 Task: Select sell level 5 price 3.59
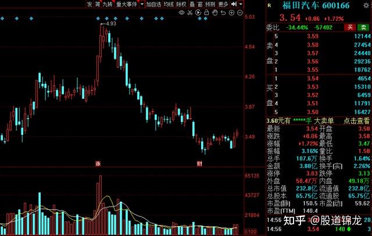[x=313, y=36]
